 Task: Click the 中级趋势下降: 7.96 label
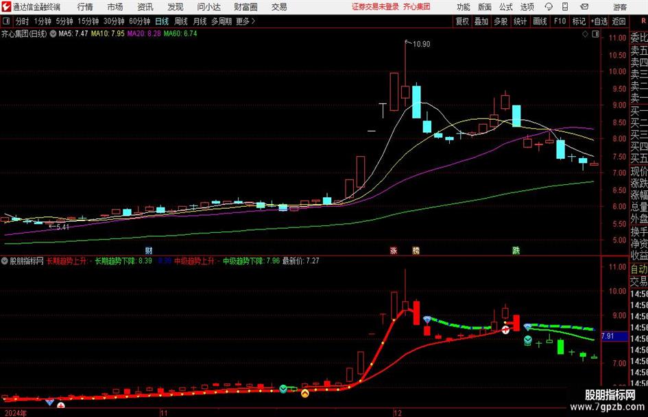pyautogui.click(x=252, y=261)
